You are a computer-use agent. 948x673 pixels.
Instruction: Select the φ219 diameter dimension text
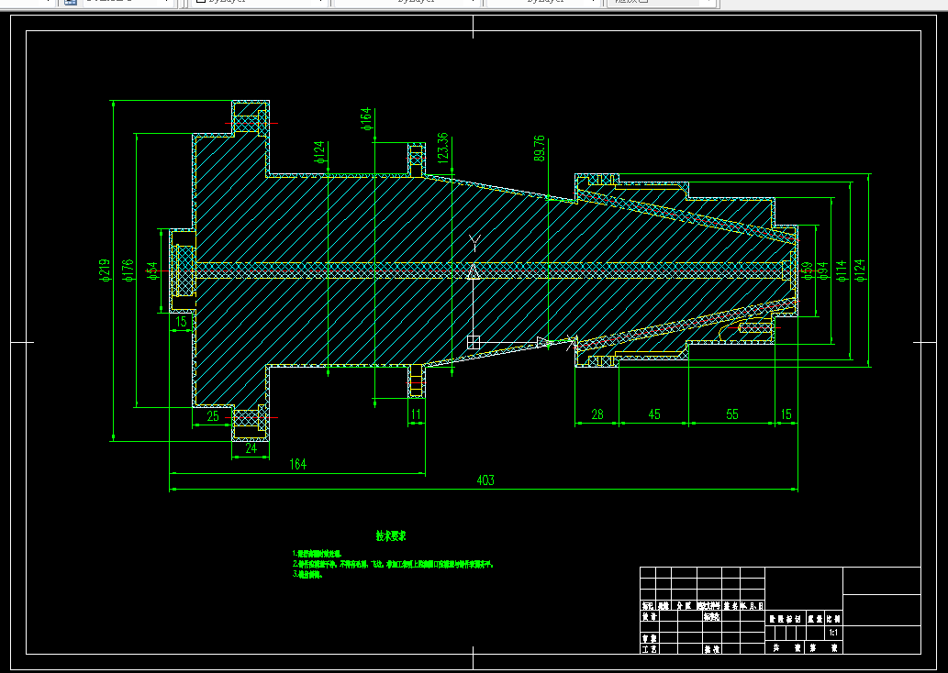[105, 270]
